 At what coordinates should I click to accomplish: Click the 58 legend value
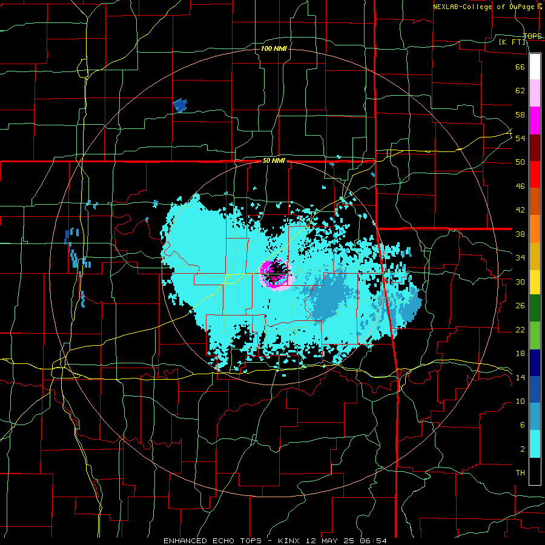(x=520, y=114)
